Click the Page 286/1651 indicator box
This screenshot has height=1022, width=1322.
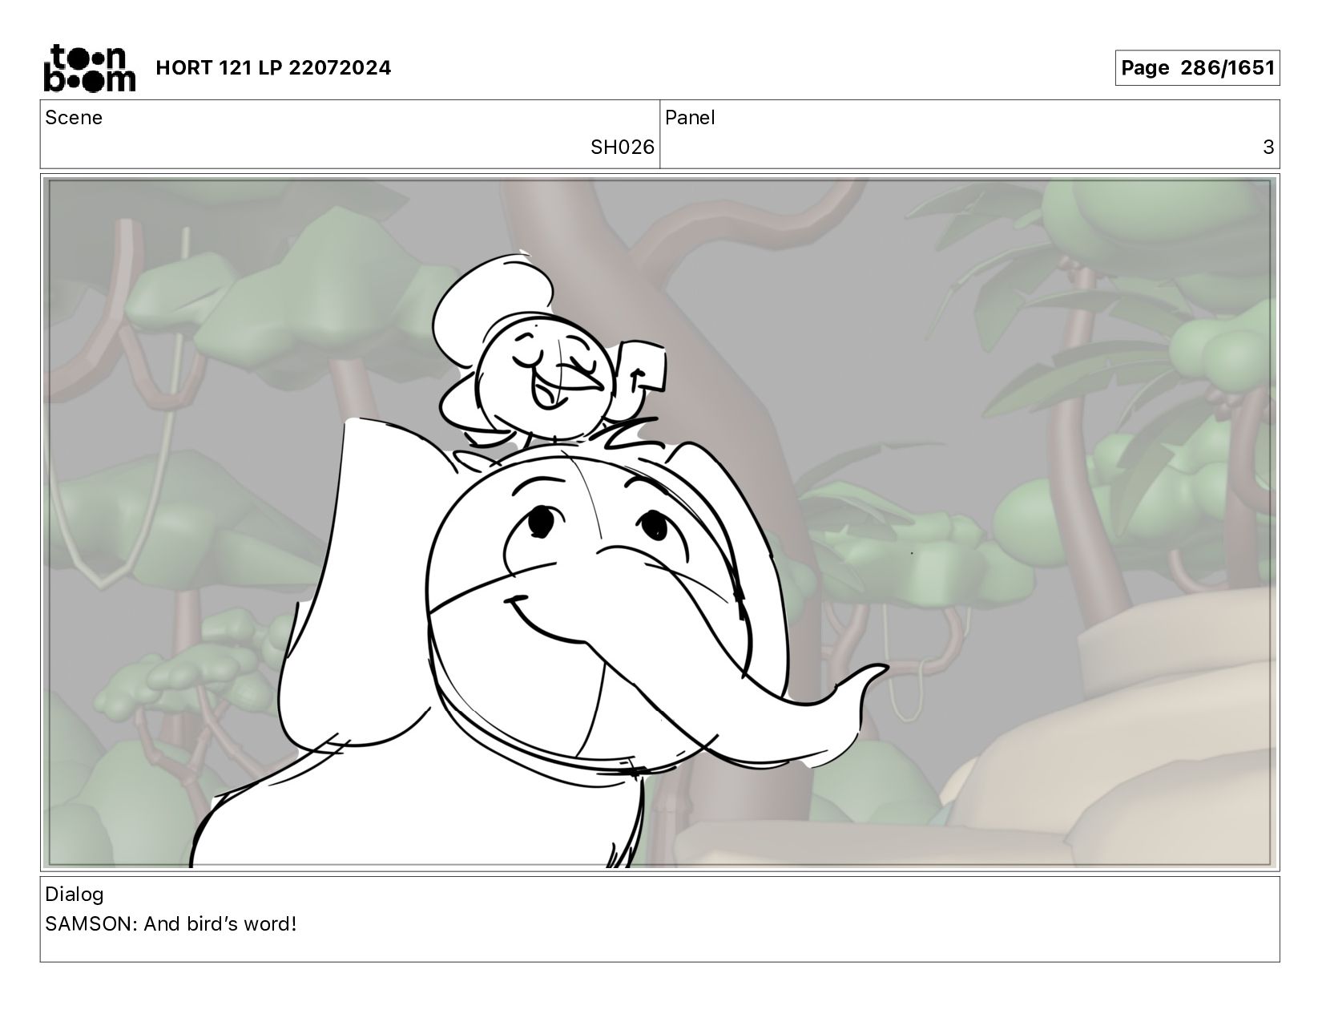click(1197, 68)
